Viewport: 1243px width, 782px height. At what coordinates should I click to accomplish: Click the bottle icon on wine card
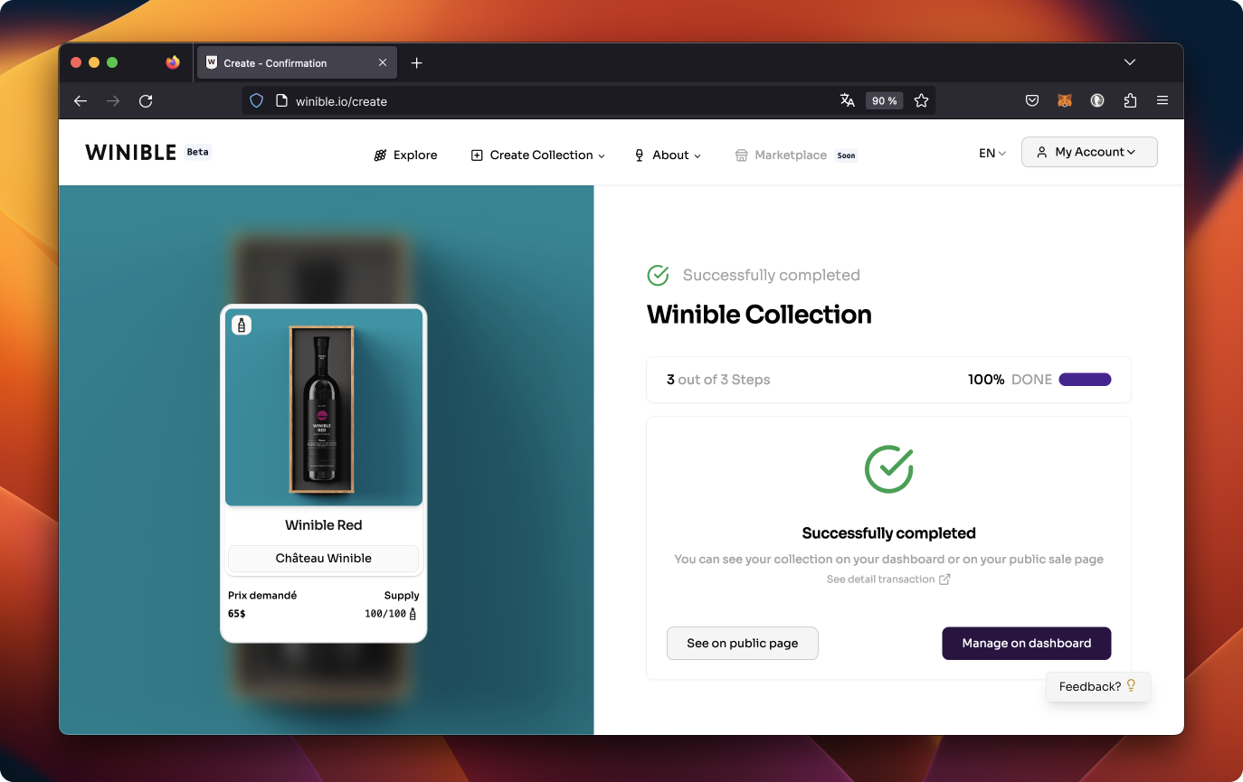[x=242, y=325]
